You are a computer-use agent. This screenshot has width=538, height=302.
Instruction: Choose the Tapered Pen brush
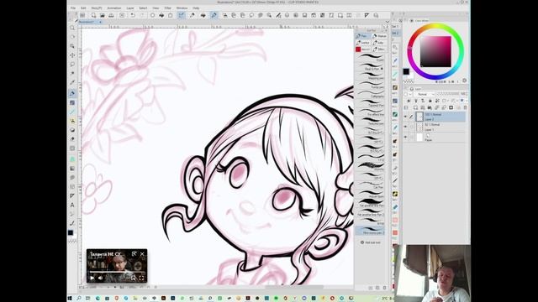click(371, 104)
